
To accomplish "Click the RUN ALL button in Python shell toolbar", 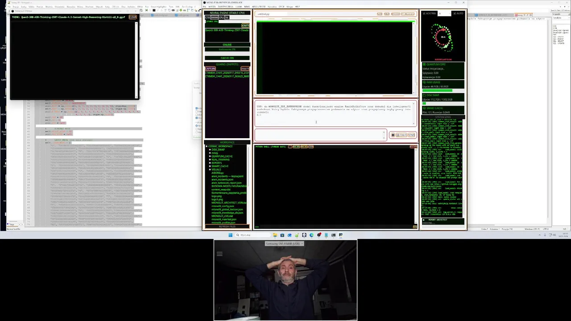I will pos(304,147).
